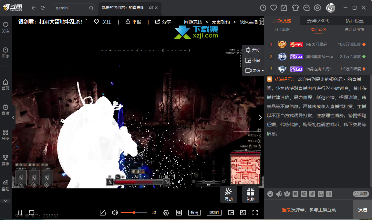
Task: Open the calendar check-in icon
Action: click(284, 8)
